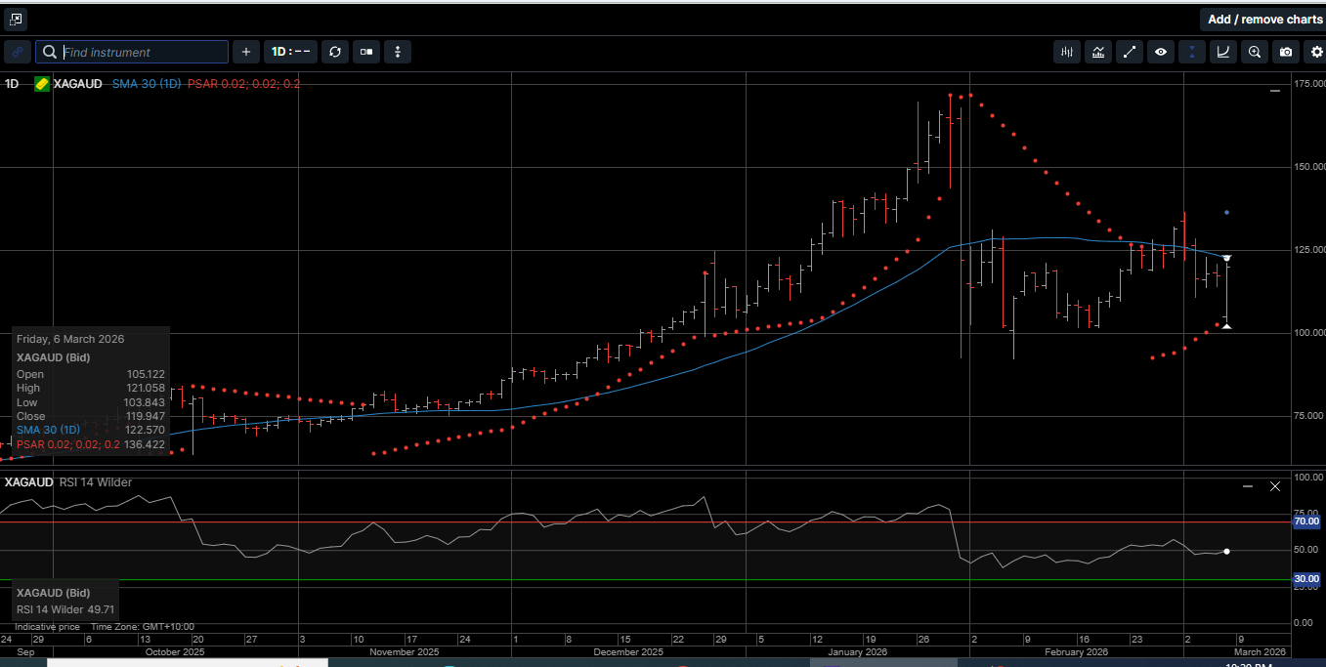Screen dimensions: 1326x667
Task: Click inside the Find instrument search field
Action: coord(132,52)
